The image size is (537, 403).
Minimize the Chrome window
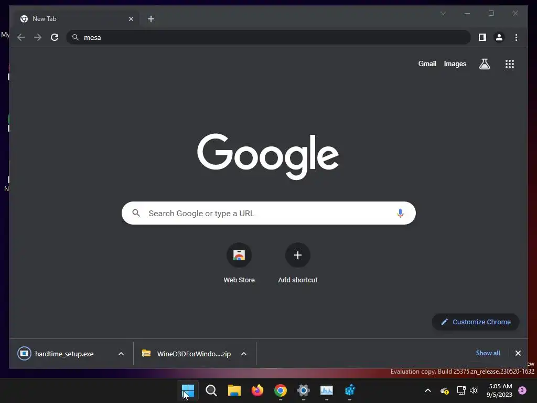pyautogui.click(x=467, y=13)
